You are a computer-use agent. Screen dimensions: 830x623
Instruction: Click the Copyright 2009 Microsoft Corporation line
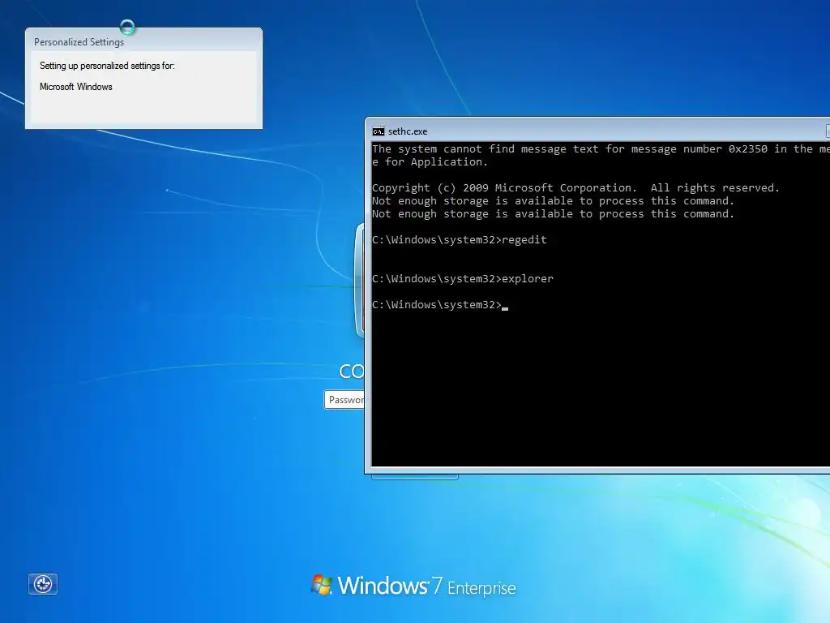(576, 188)
